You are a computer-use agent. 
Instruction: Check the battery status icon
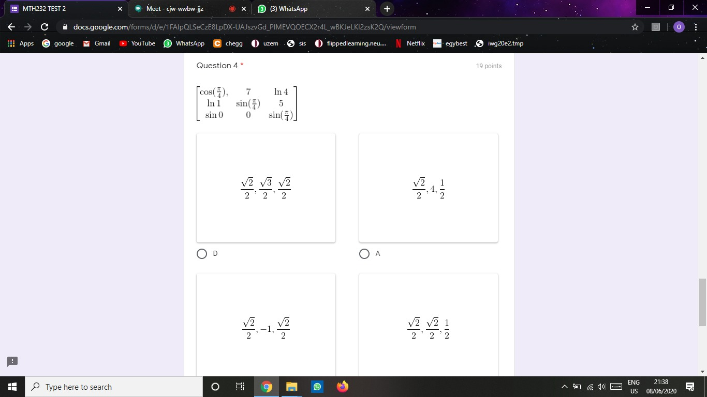(577, 387)
